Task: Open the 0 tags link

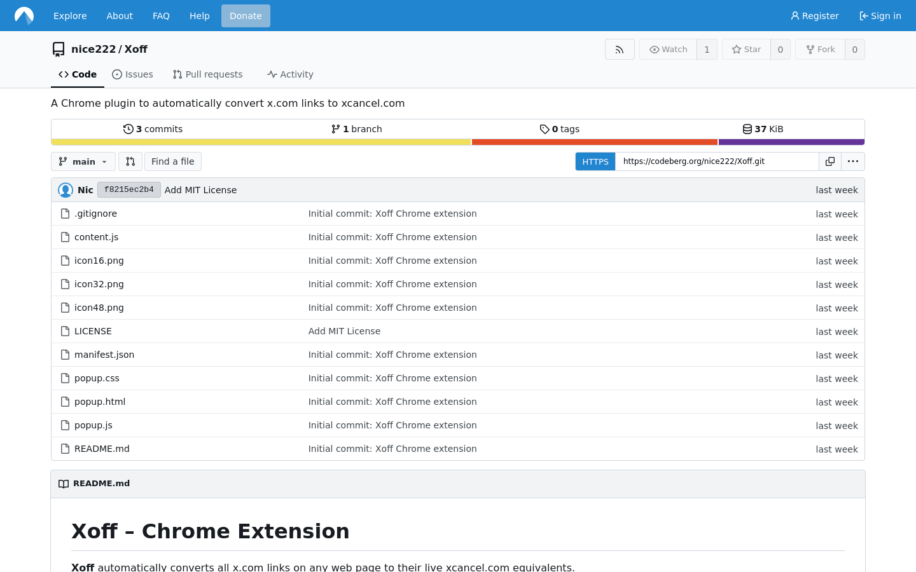Action: [x=560, y=129]
